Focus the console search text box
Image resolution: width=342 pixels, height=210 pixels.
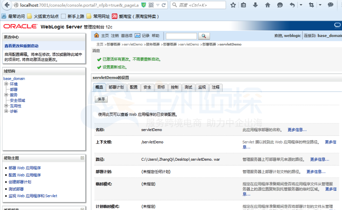(x=181, y=36)
